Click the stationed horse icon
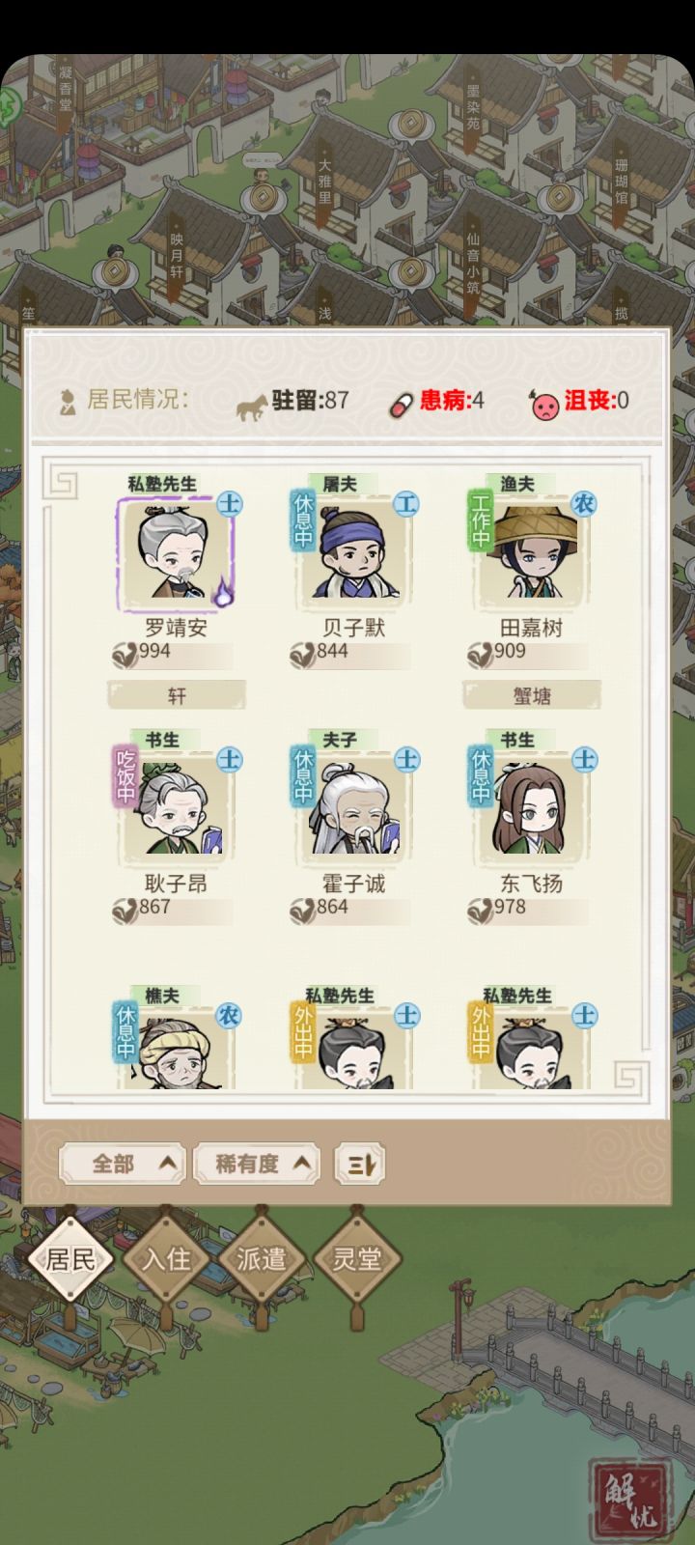Image resolution: width=695 pixels, height=1545 pixels. (x=252, y=404)
